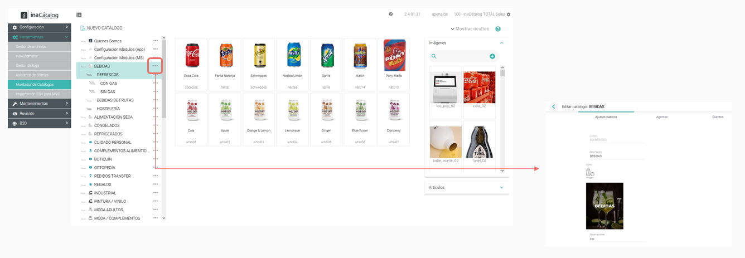The height and width of the screenshot is (258, 745).
Task: Select the HOSTELERÍA tree item
Action: (x=108, y=109)
